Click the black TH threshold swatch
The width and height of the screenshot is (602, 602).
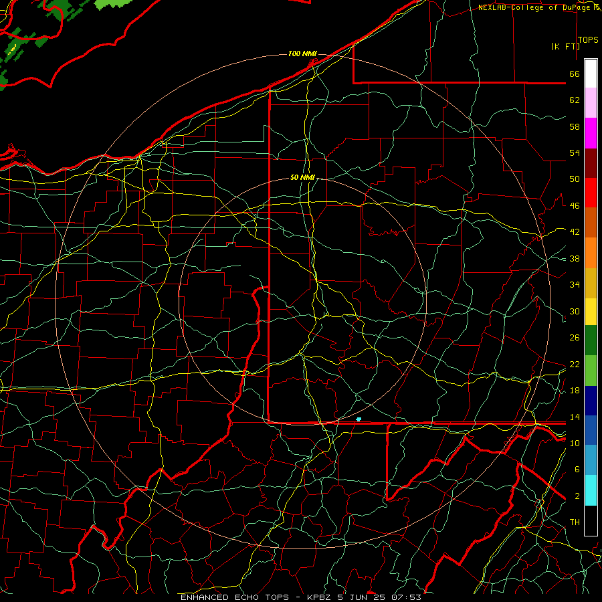(x=591, y=520)
